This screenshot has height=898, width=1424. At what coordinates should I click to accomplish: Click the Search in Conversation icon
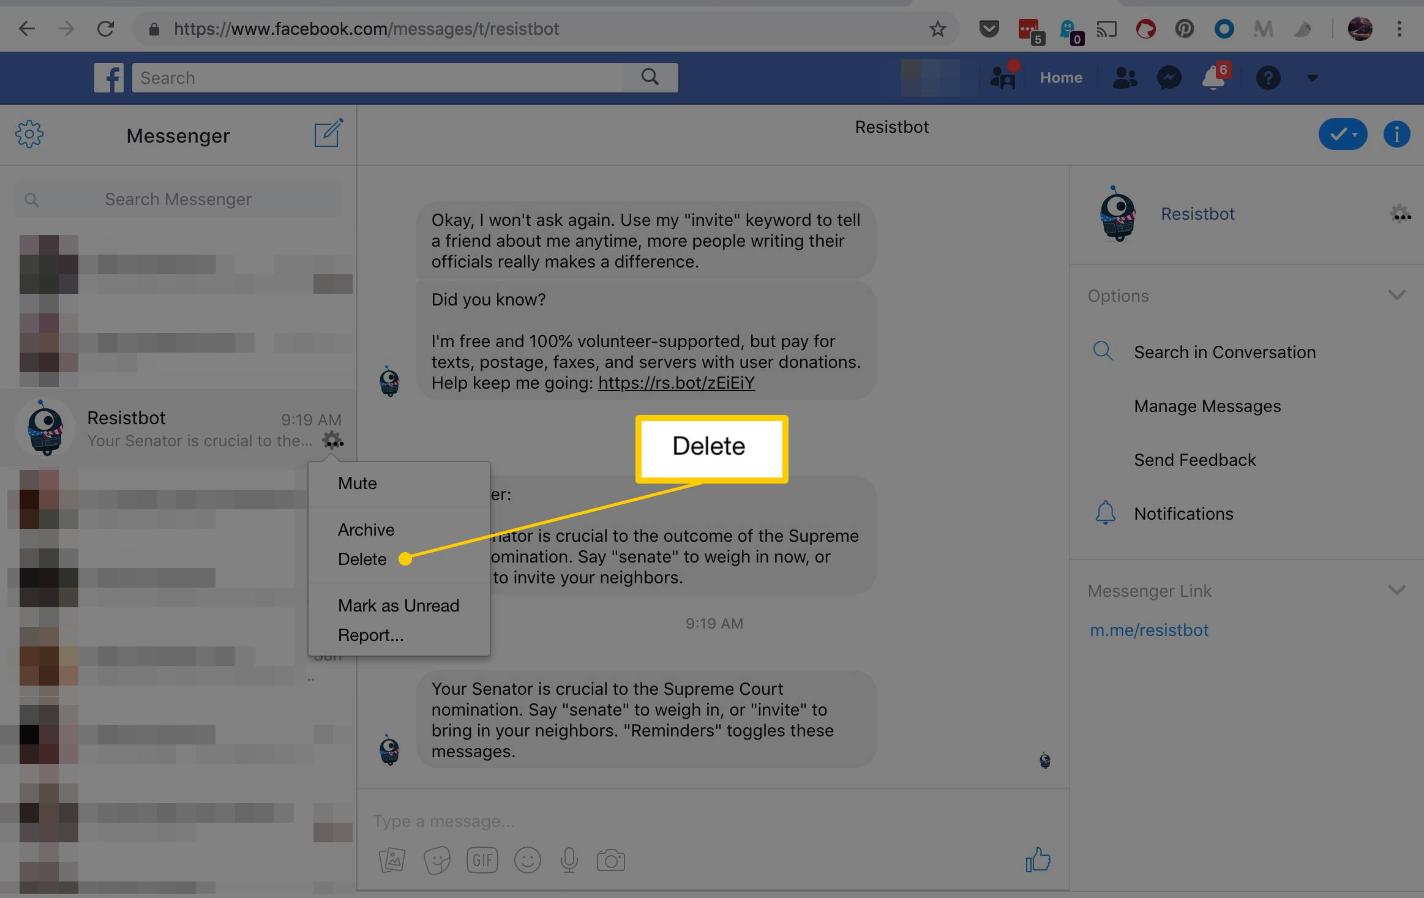(1101, 351)
